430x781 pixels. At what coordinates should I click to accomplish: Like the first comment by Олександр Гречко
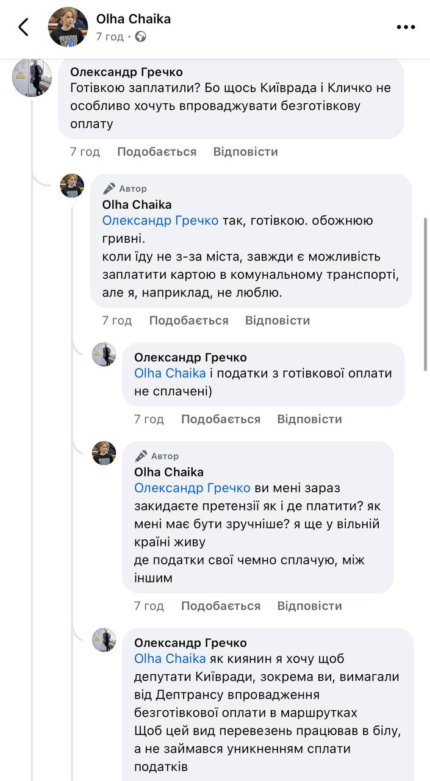(x=157, y=152)
